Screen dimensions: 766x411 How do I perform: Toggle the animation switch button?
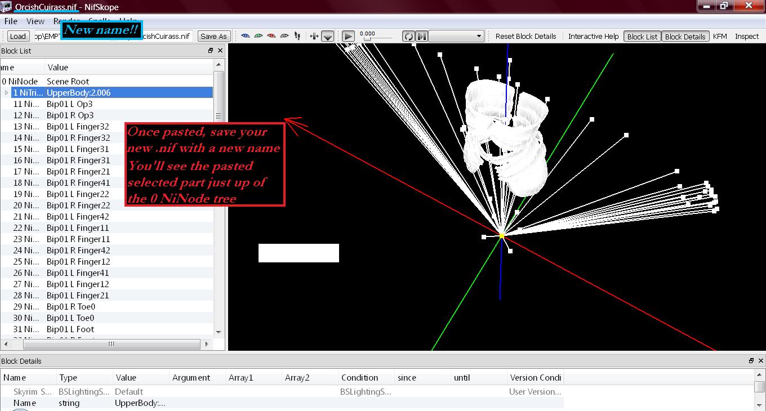click(x=422, y=36)
